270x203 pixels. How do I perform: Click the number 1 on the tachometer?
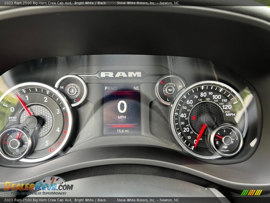pos(27,98)
